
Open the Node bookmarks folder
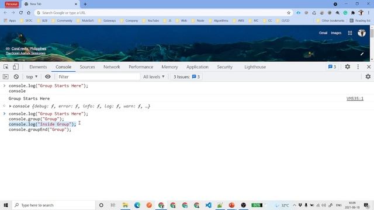pos(198,21)
